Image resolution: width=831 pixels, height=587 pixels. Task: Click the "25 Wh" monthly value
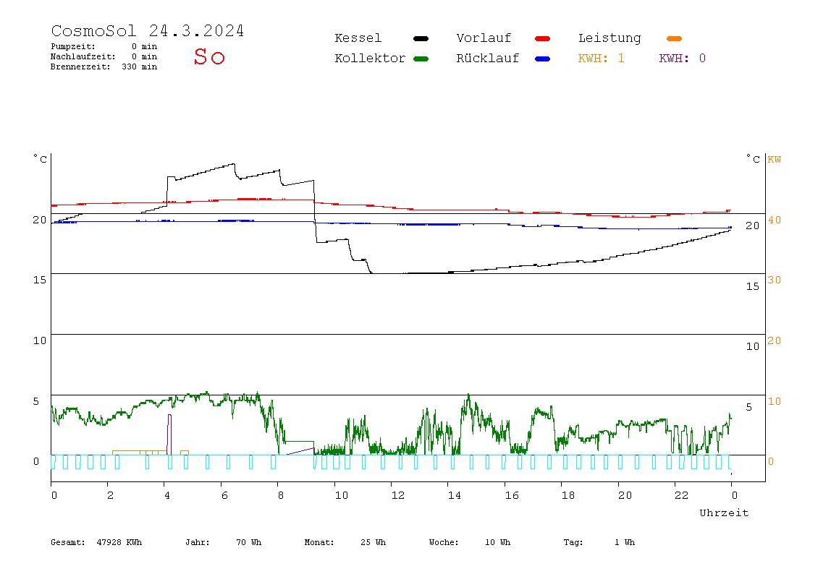[373, 542]
